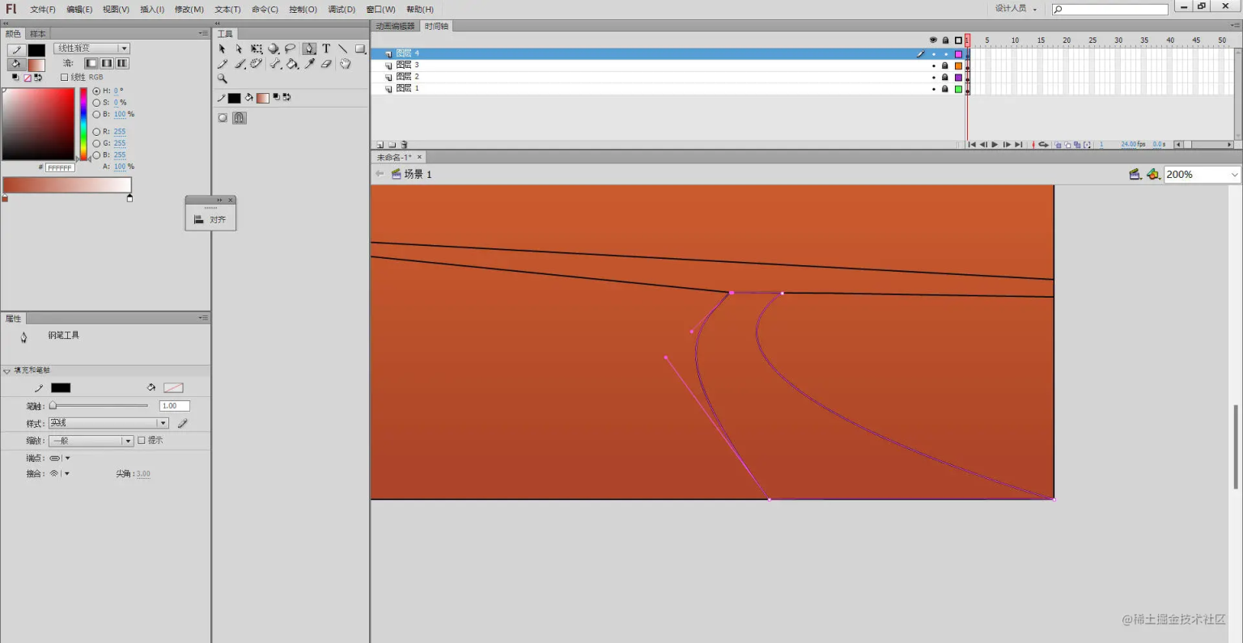Select the Line tool
Image resolution: width=1243 pixels, height=643 pixels.
click(x=343, y=49)
